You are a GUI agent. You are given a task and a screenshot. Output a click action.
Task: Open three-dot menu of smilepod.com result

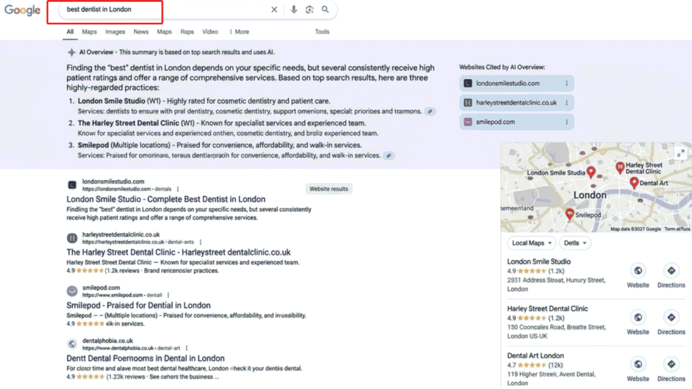[168, 295]
